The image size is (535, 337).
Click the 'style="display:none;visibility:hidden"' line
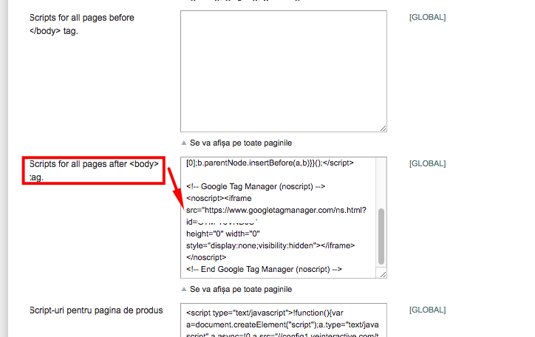pyautogui.click(x=270, y=245)
